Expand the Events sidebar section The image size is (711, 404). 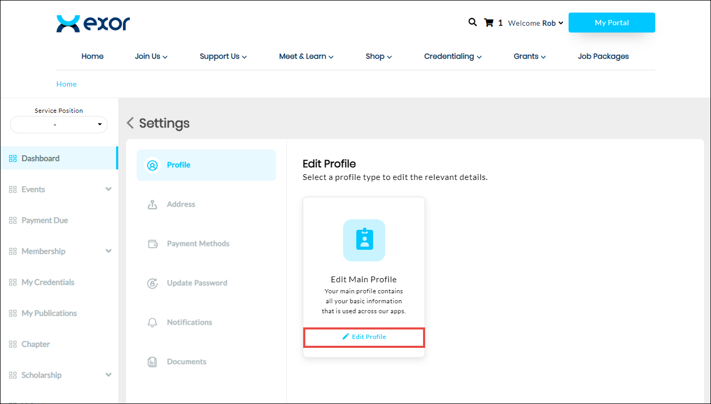(x=108, y=189)
